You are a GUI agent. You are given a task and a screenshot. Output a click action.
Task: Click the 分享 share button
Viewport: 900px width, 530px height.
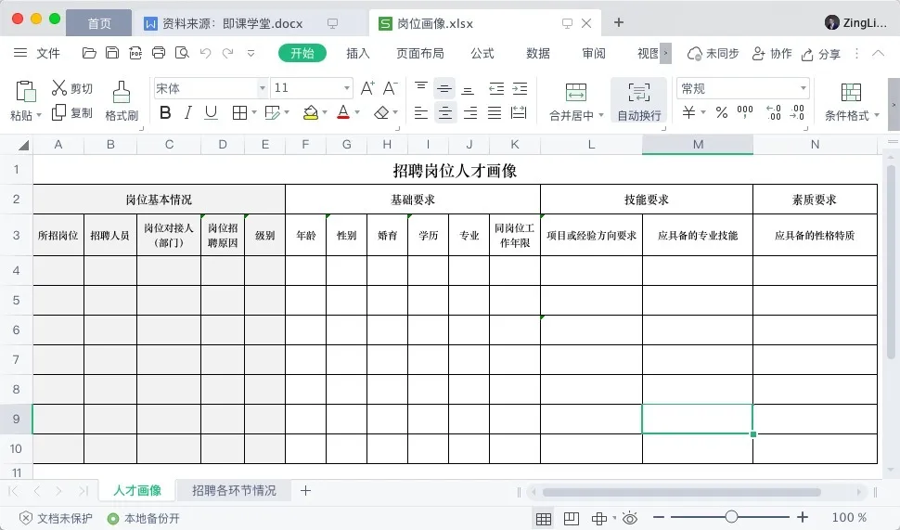coord(821,54)
